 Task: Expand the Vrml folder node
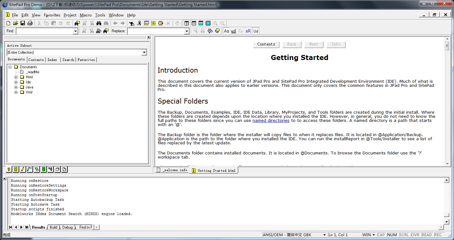point(16,92)
